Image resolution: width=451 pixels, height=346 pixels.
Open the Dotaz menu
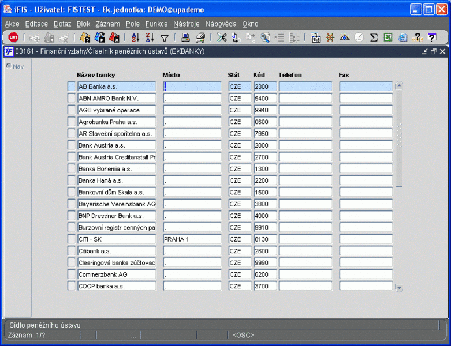tap(62, 24)
